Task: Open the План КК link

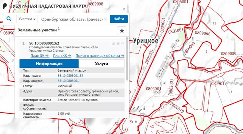Action: point(62,55)
